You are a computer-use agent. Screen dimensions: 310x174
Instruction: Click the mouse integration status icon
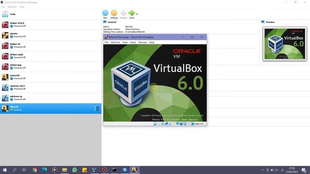[189, 124]
